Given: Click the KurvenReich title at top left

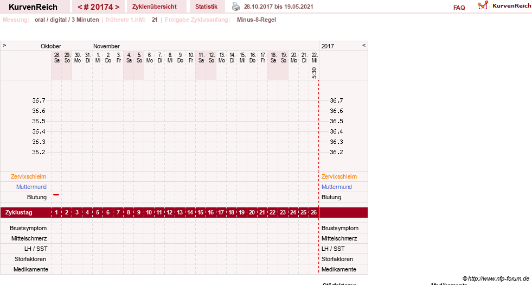Looking at the screenshot, I should tap(33, 7).
